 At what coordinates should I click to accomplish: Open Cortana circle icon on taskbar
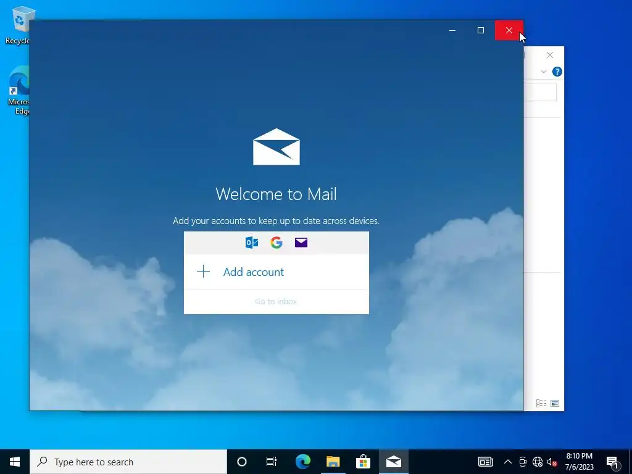click(x=242, y=462)
